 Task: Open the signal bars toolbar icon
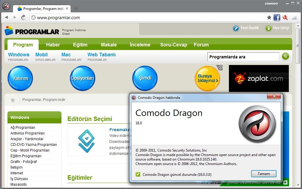[294, 18]
